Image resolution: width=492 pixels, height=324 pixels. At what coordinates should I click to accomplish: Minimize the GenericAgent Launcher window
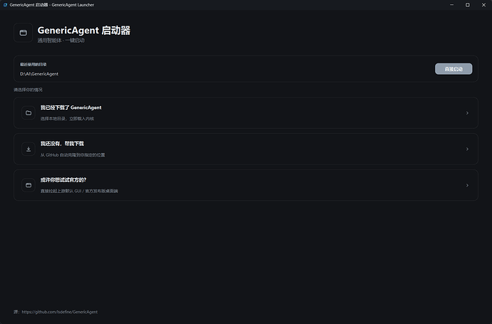tap(451, 5)
